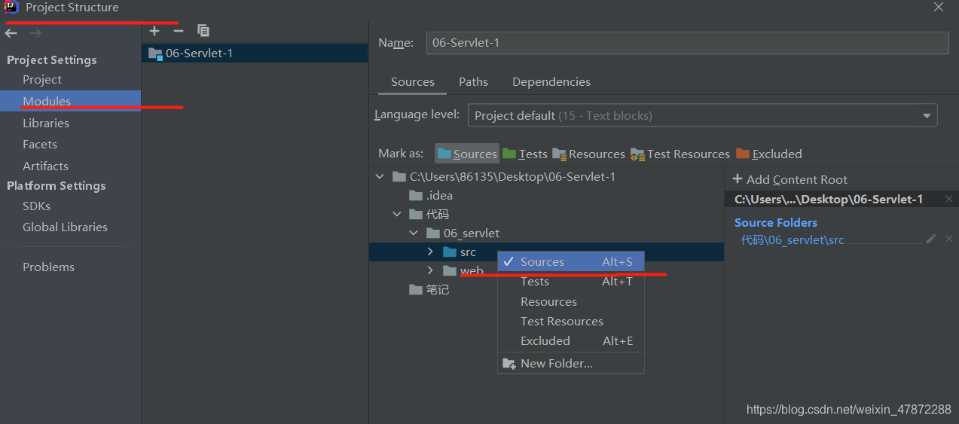959x424 pixels.
Task: Select 06-Servlet-1 module in list
Action: [255, 53]
